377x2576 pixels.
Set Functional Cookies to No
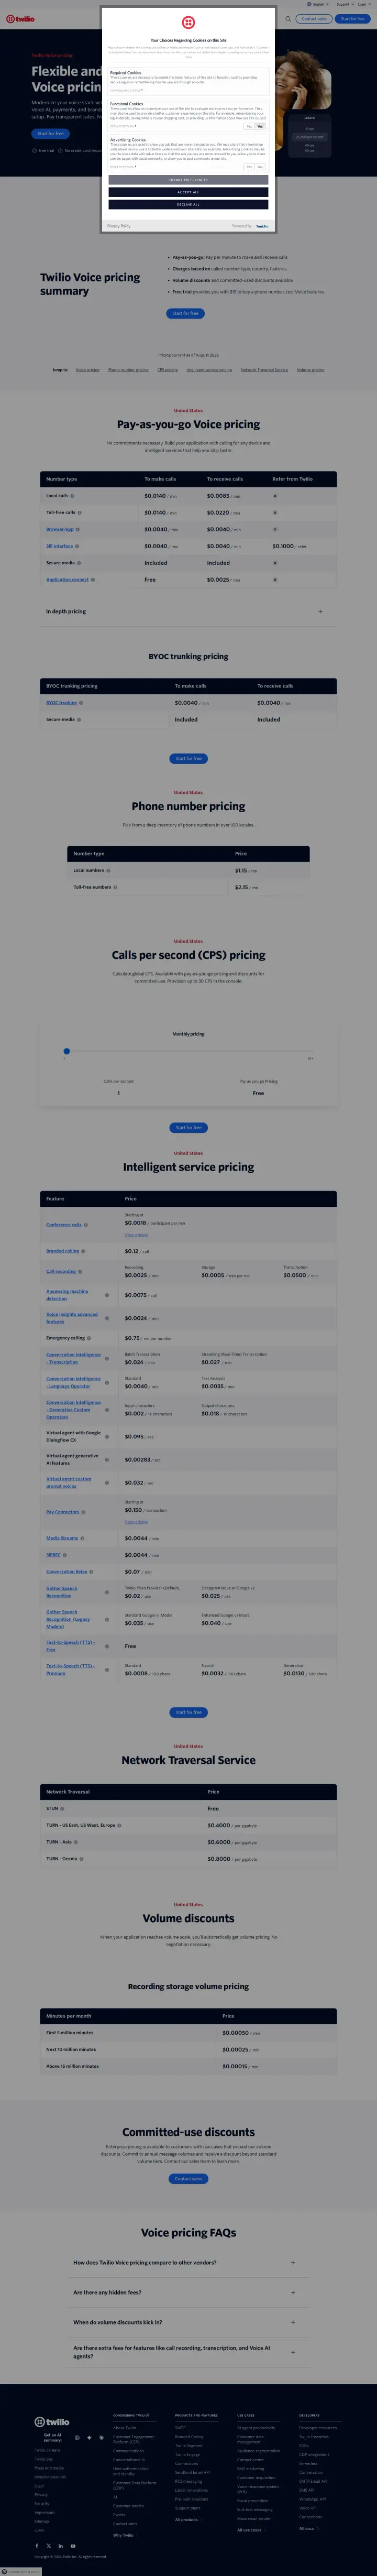pyautogui.click(x=250, y=126)
